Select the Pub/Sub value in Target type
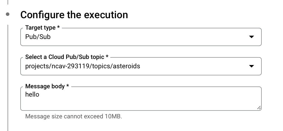The height and width of the screenshot is (131, 283). tap(38, 37)
